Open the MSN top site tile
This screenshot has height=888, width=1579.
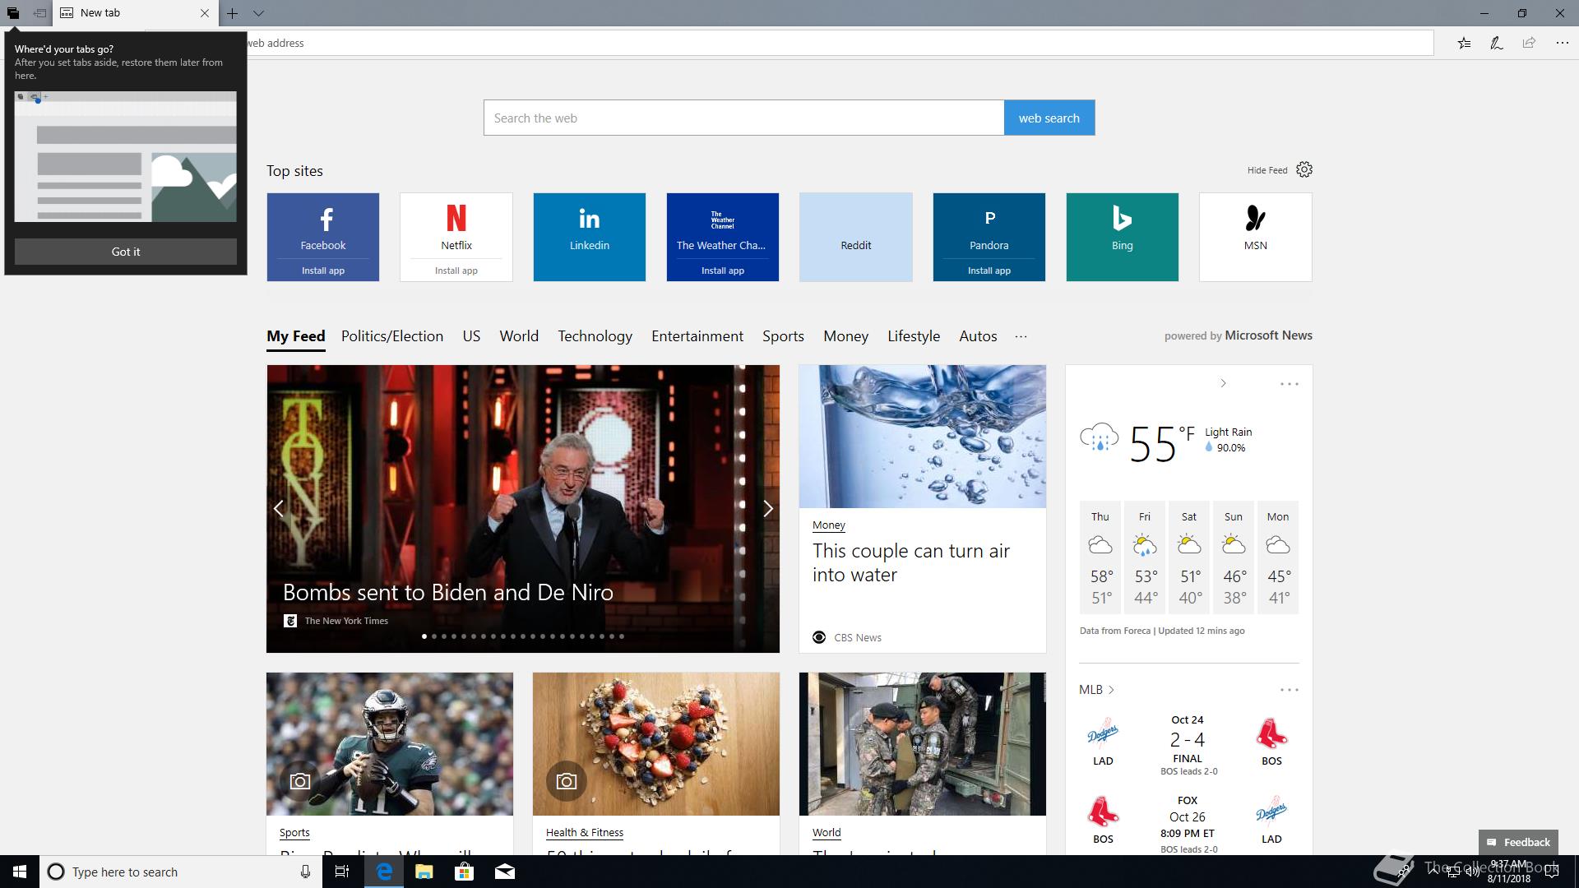click(1256, 237)
